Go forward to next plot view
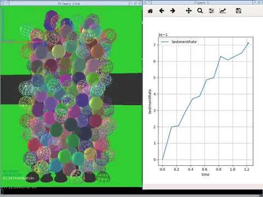The width and height of the screenshot is (263, 197). pos(173,11)
